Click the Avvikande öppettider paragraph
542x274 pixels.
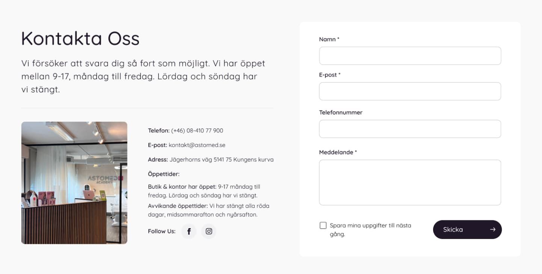(208, 210)
